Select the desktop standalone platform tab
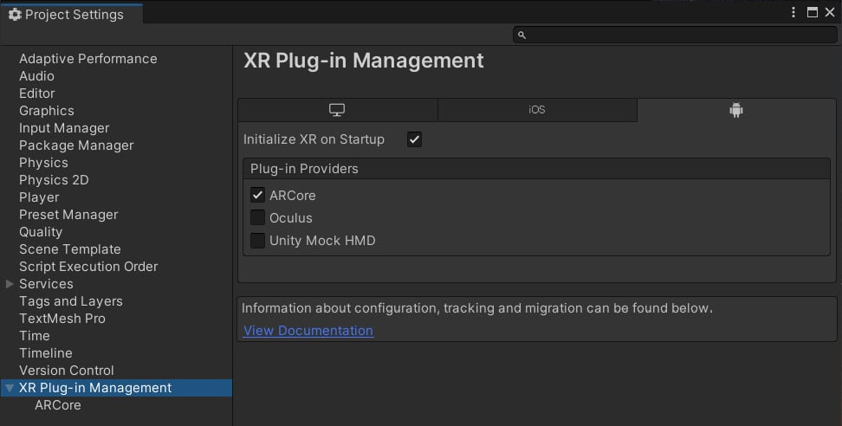Screen dimensions: 842x426 tap(337, 110)
